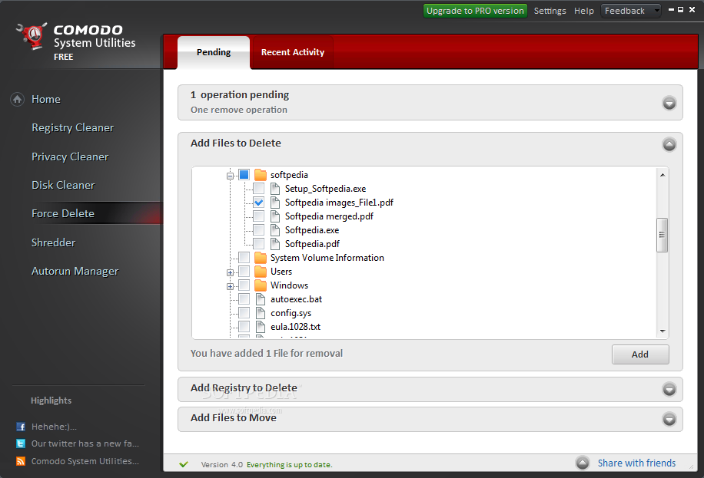
Task: Click Share with friends link
Action: (636, 463)
